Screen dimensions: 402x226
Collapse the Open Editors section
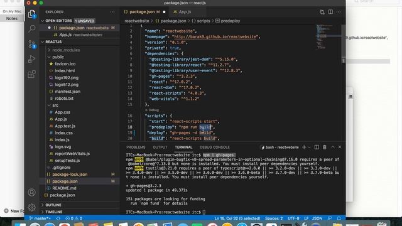[58, 21]
